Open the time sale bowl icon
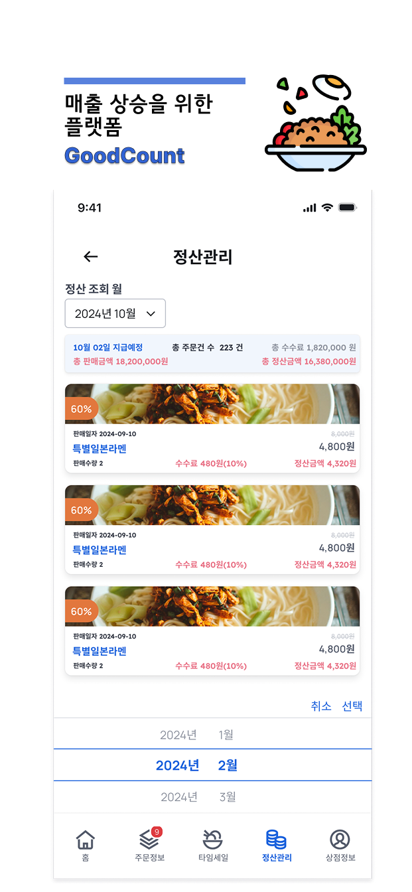 pyautogui.click(x=212, y=840)
